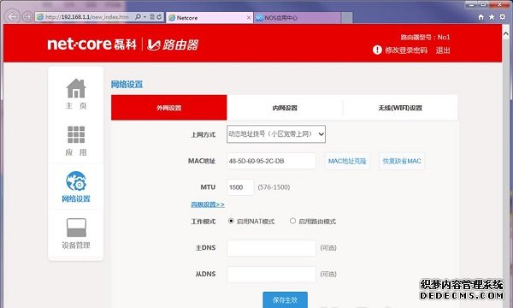Open the internet access method dropdown
The height and width of the screenshot is (308, 513).
[x=276, y=133]
